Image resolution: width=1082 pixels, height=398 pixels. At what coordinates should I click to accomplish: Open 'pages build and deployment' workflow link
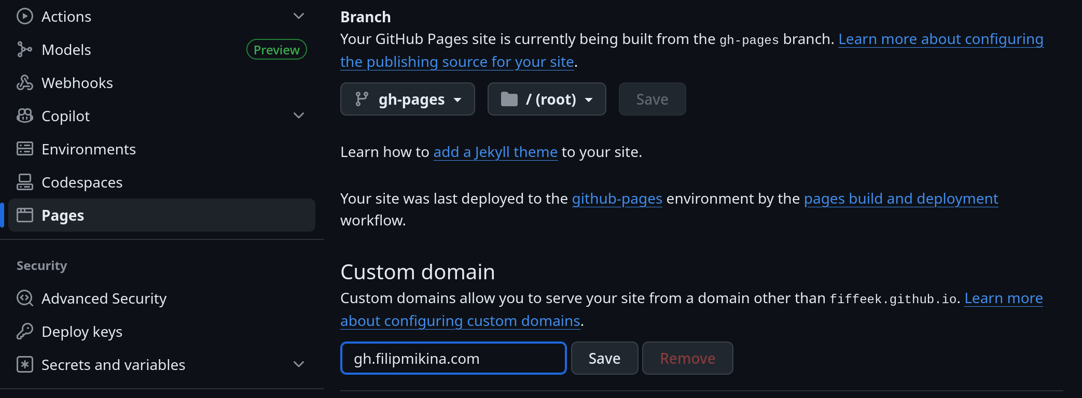[x=901, y=198]
